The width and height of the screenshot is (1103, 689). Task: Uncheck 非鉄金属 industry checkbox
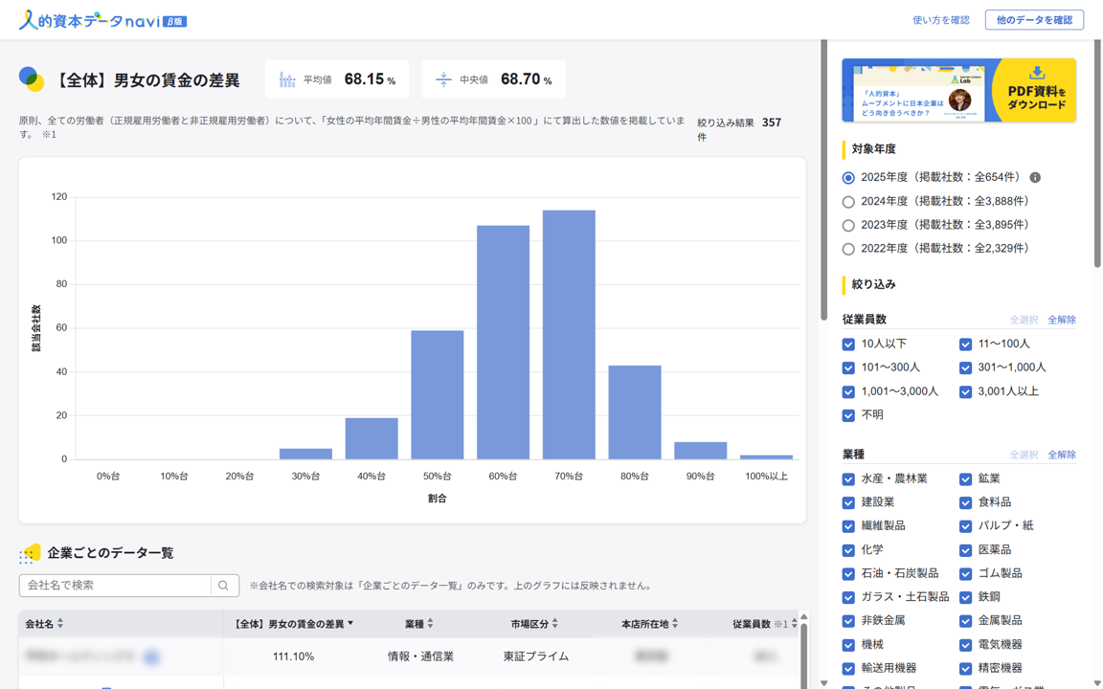[x=848, y=621]
